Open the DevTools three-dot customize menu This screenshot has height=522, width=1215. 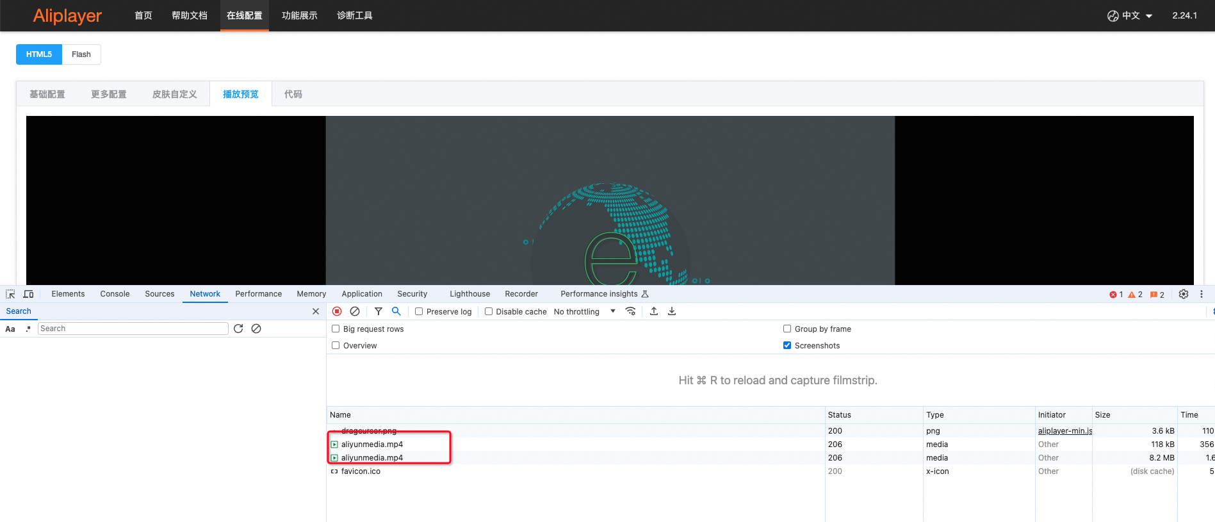(x=1202, y=294)
